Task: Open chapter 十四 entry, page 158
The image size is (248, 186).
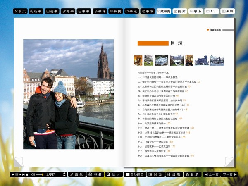Action: click(162, 137)
